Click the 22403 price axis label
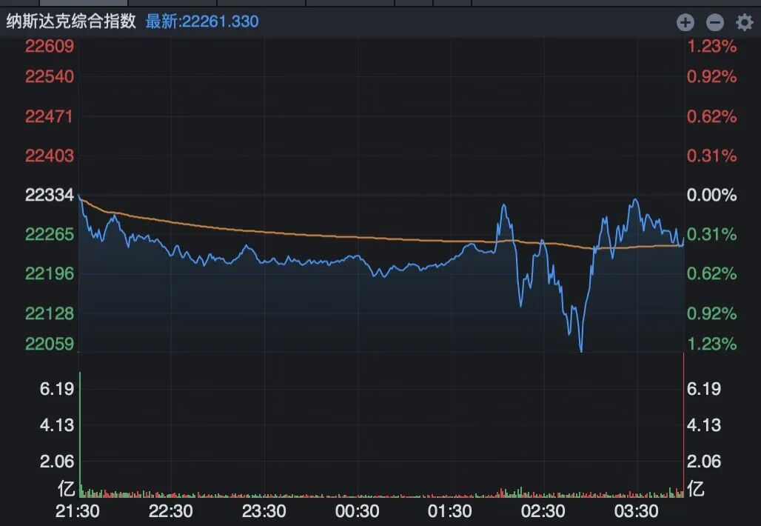Viewport: 761px width, 526px height. 49,156
